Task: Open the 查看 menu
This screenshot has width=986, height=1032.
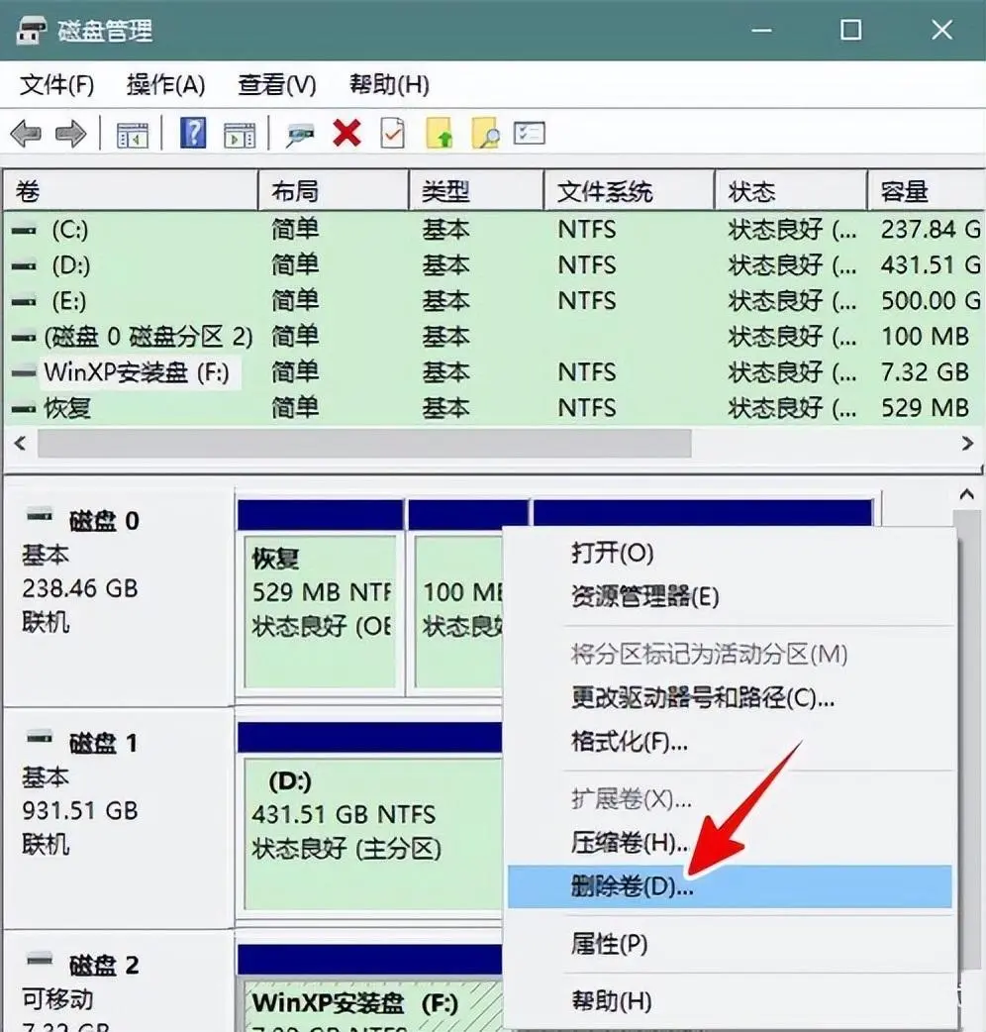Action: tap(275, 86)
